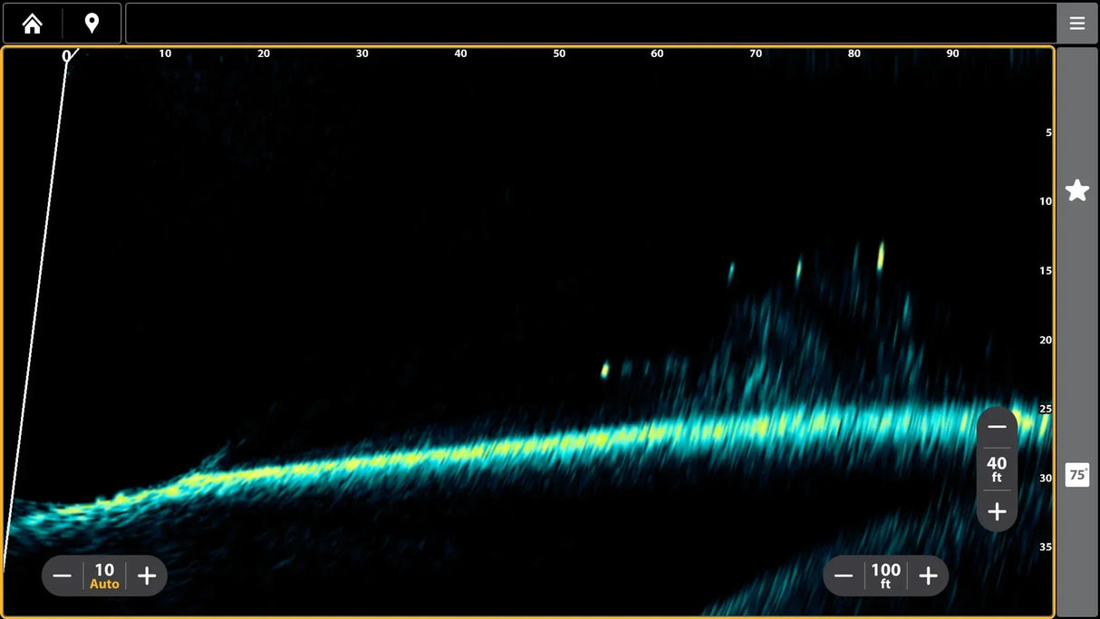Viewport: 1100px width, 619px height.
Task: Click the 75° water temperature badge
Action: (x=1076, y=474)
